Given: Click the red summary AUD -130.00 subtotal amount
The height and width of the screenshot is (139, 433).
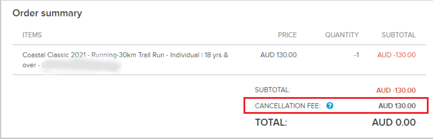Looking at the screenshot, I should pyautogui.click(x=396, y=90).
